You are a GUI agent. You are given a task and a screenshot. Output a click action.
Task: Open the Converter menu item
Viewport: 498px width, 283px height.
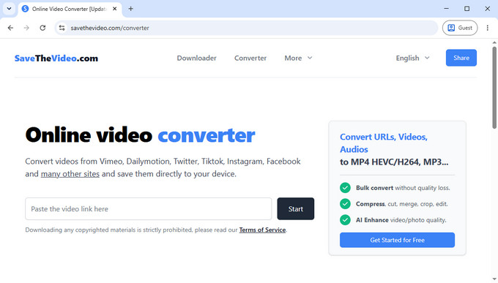coord(250,58)
